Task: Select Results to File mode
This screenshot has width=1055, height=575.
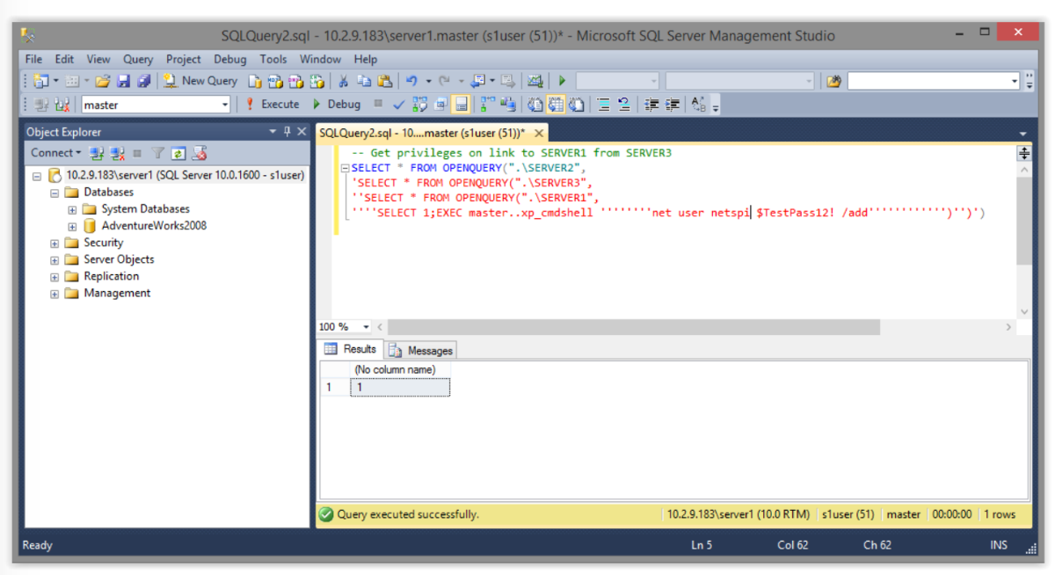Action: [x=577, y=104]
